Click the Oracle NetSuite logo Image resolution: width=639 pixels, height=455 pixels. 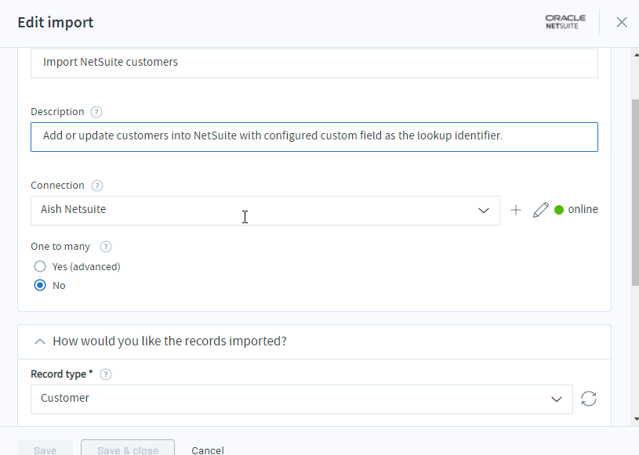[565, 22]
